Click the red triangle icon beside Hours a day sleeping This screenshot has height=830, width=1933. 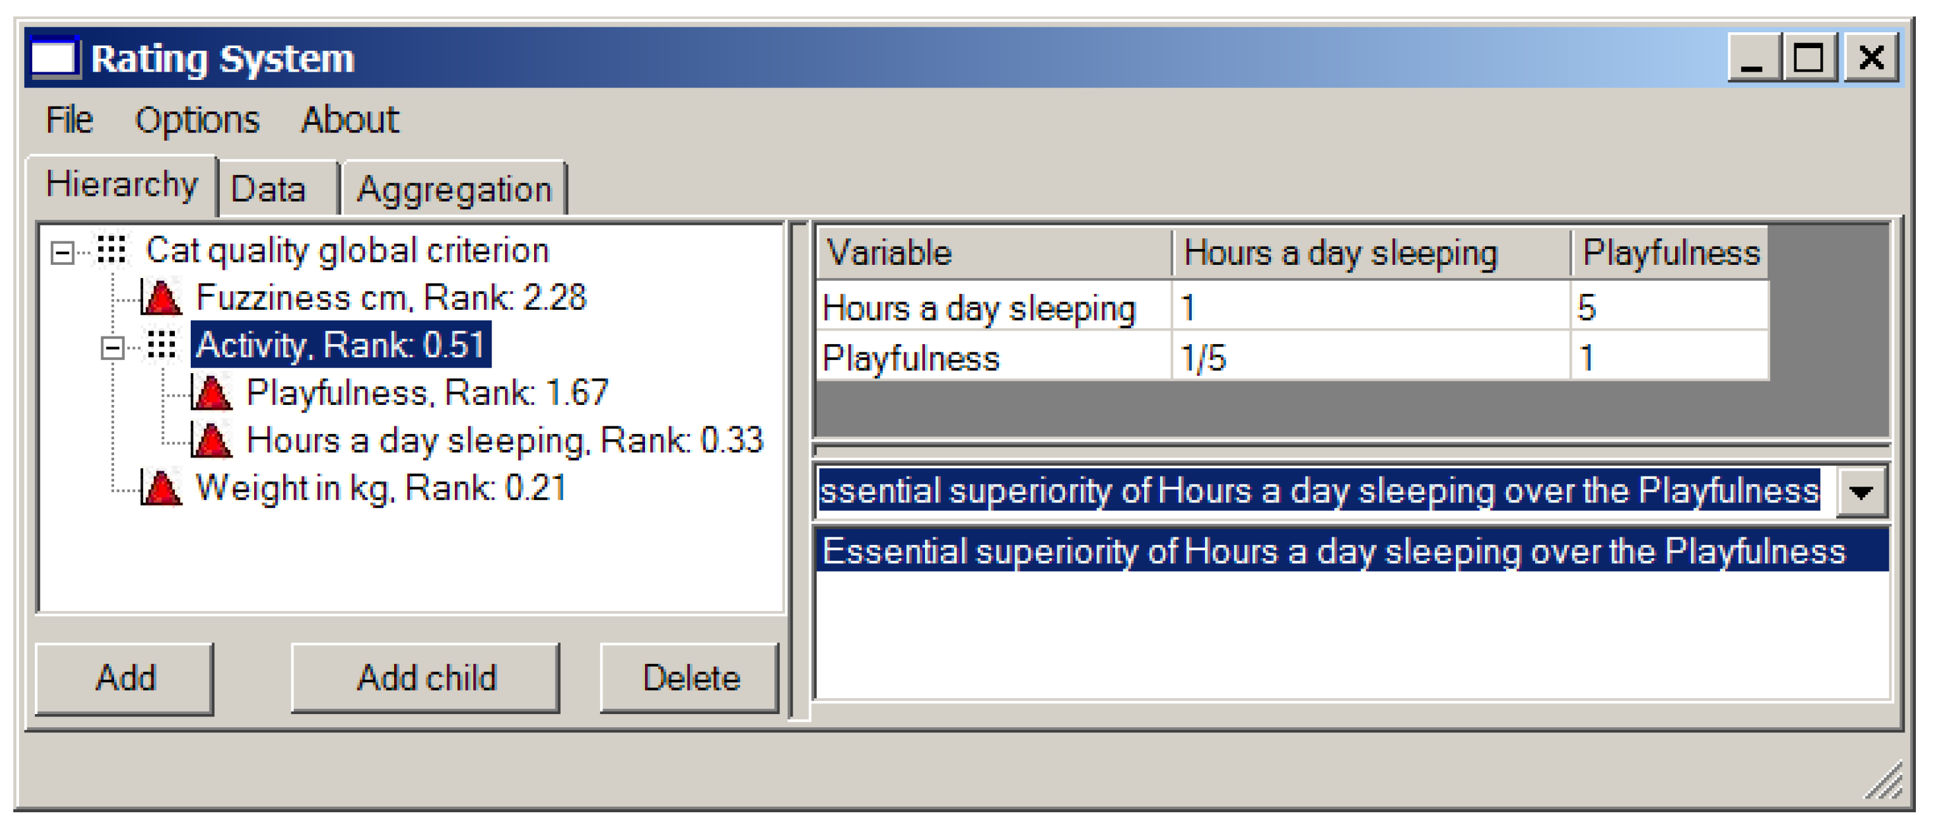pos(212,440)
